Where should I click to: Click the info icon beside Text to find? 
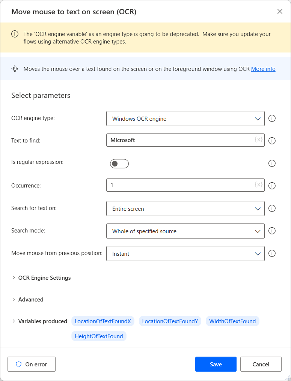tap(272, 140)
